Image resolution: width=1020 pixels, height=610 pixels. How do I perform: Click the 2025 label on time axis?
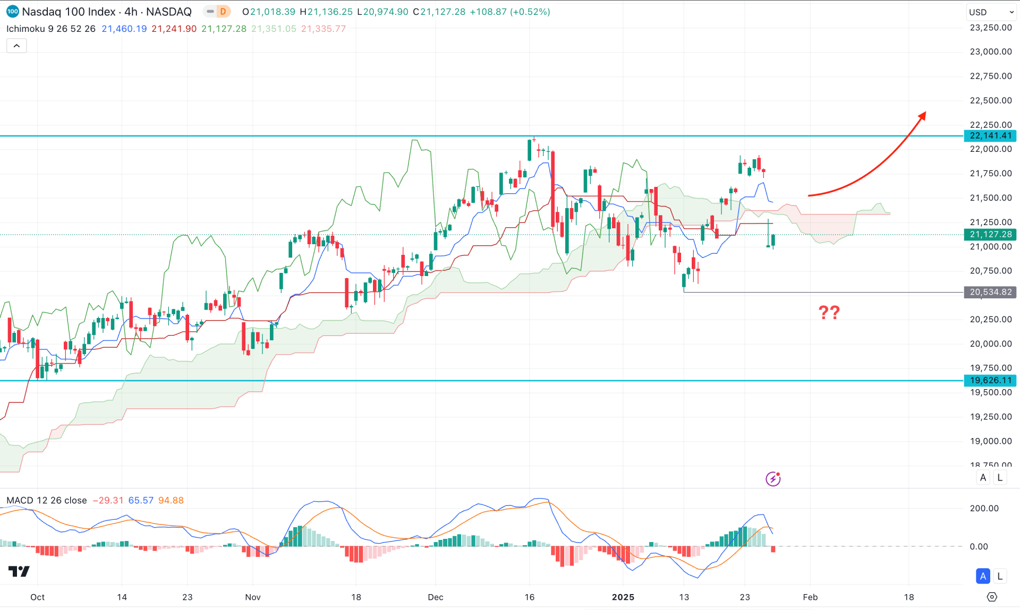point(623,597)
